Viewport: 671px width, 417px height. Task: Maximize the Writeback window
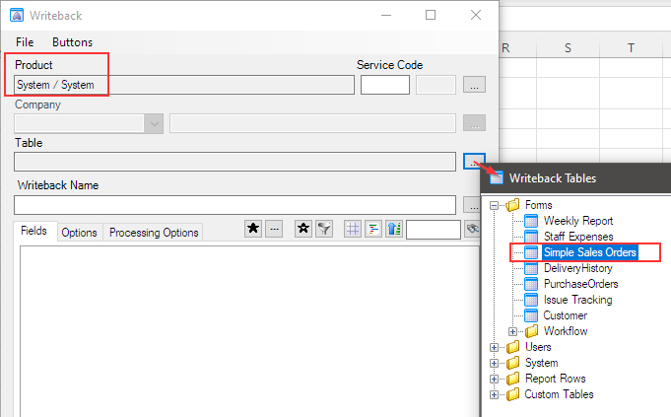coord(431,16)
